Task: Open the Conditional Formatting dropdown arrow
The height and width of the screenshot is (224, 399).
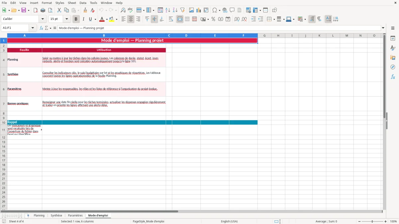Action: pos(305,19)
